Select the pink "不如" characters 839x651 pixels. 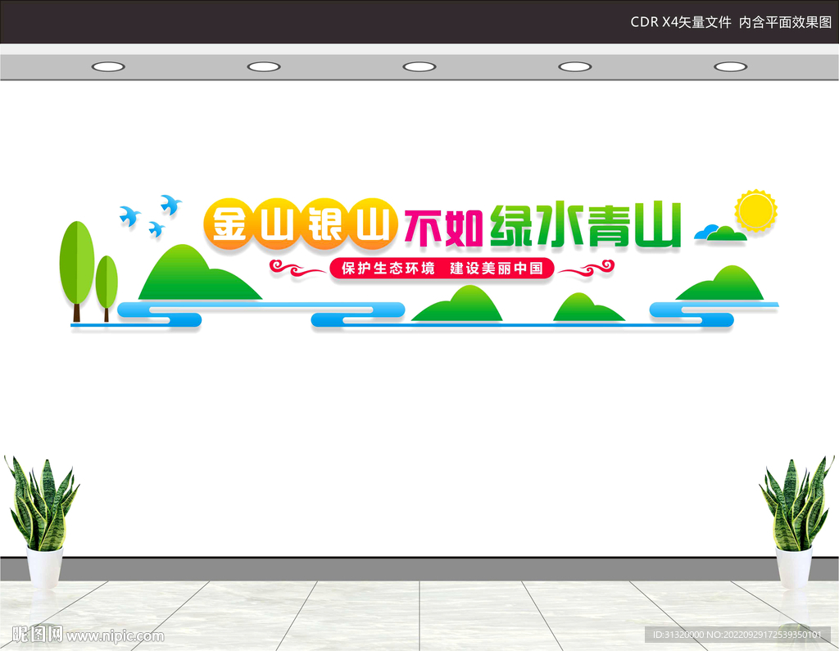point(443,228)
